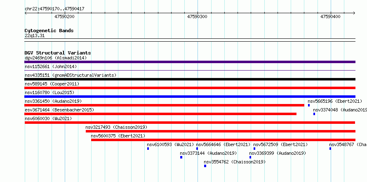Click ruler position 47590400

(330, 17)
